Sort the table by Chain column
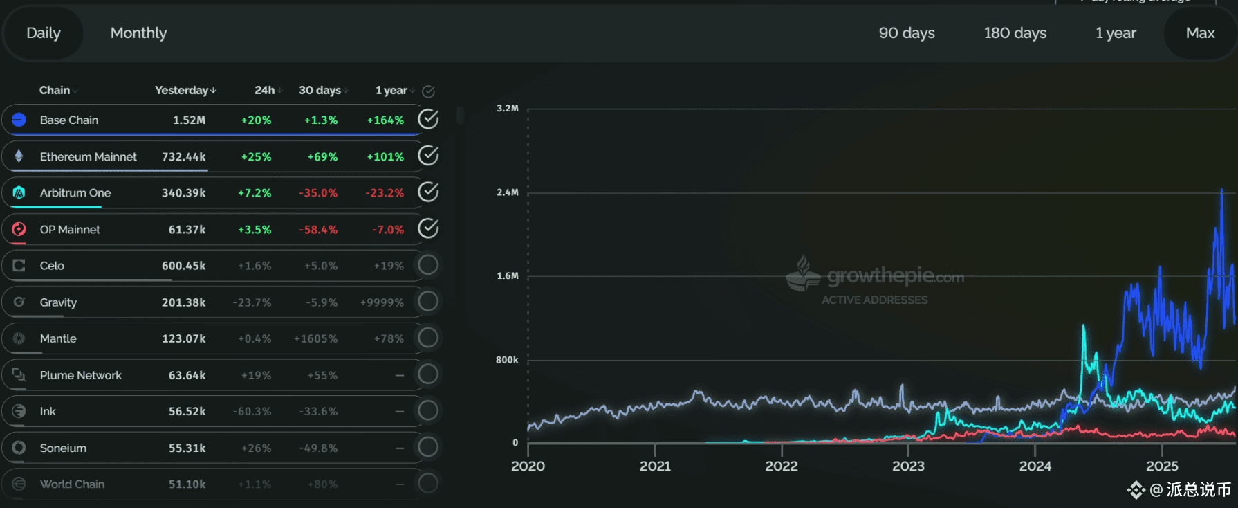 point(58,90)
